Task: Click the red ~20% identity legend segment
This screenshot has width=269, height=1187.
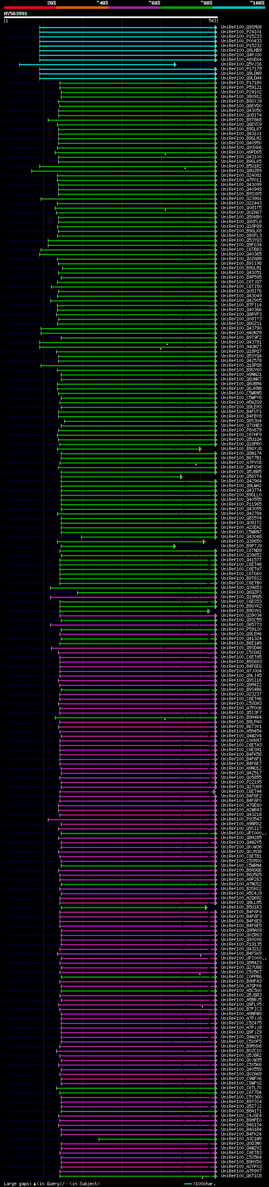Action: click(x=30, y=8)
